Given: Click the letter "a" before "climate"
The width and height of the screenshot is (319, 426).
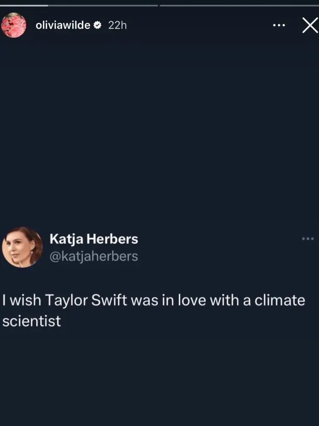Looking at the screenshot, I should (247, 301).
